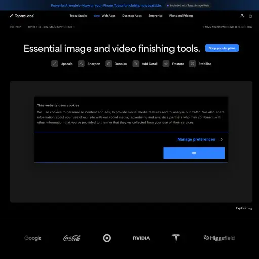Image resolution: width=259 pixels, height=259 pixels.
Task: Click the Coca-Cola logo
Action: coord(72,238)
